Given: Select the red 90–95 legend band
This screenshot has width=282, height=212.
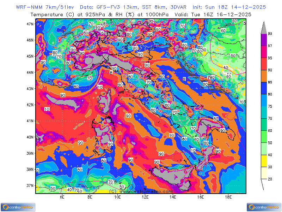Looking at the screenshot, I should point(264,64).
